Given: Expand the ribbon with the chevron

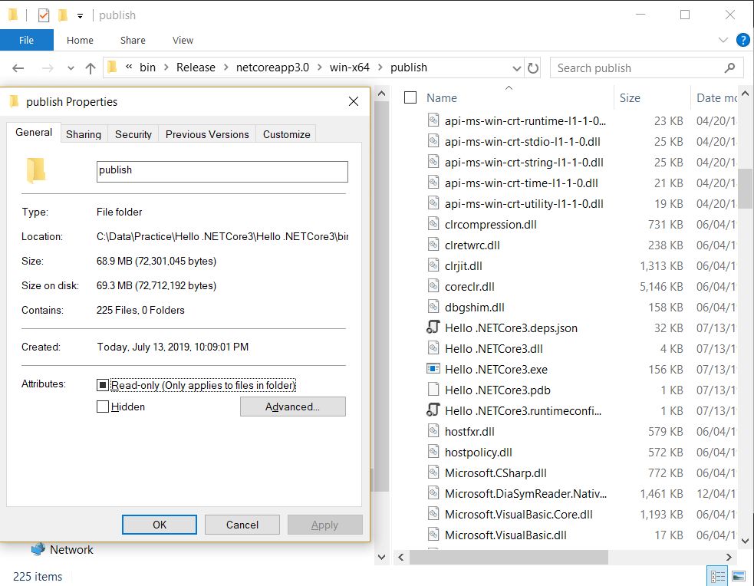Looking at the screenshot, I should coord(723,40).
